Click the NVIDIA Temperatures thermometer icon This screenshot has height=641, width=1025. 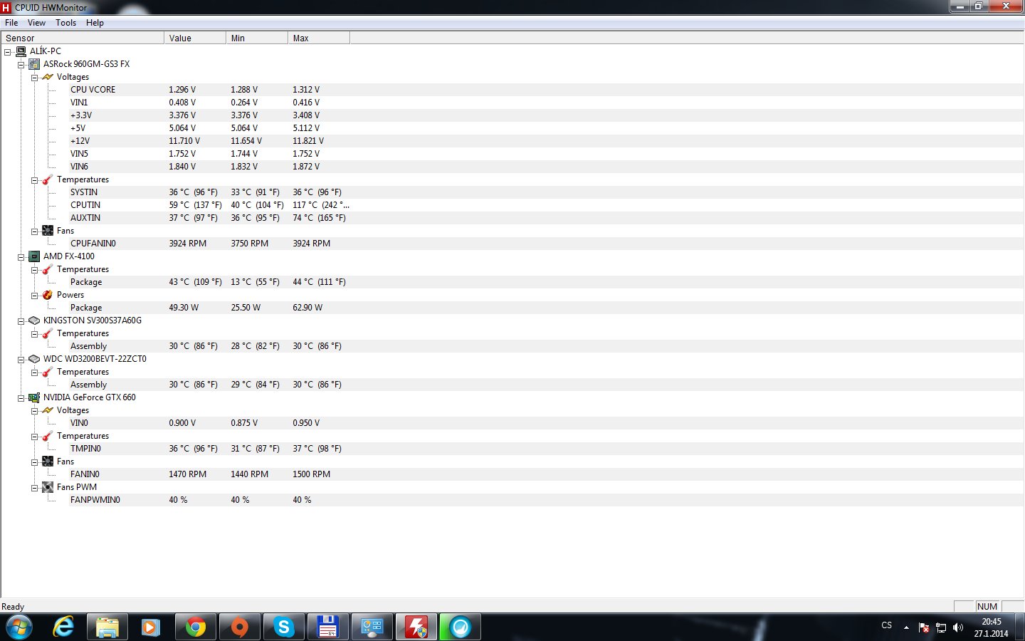[x=48, y=436]
